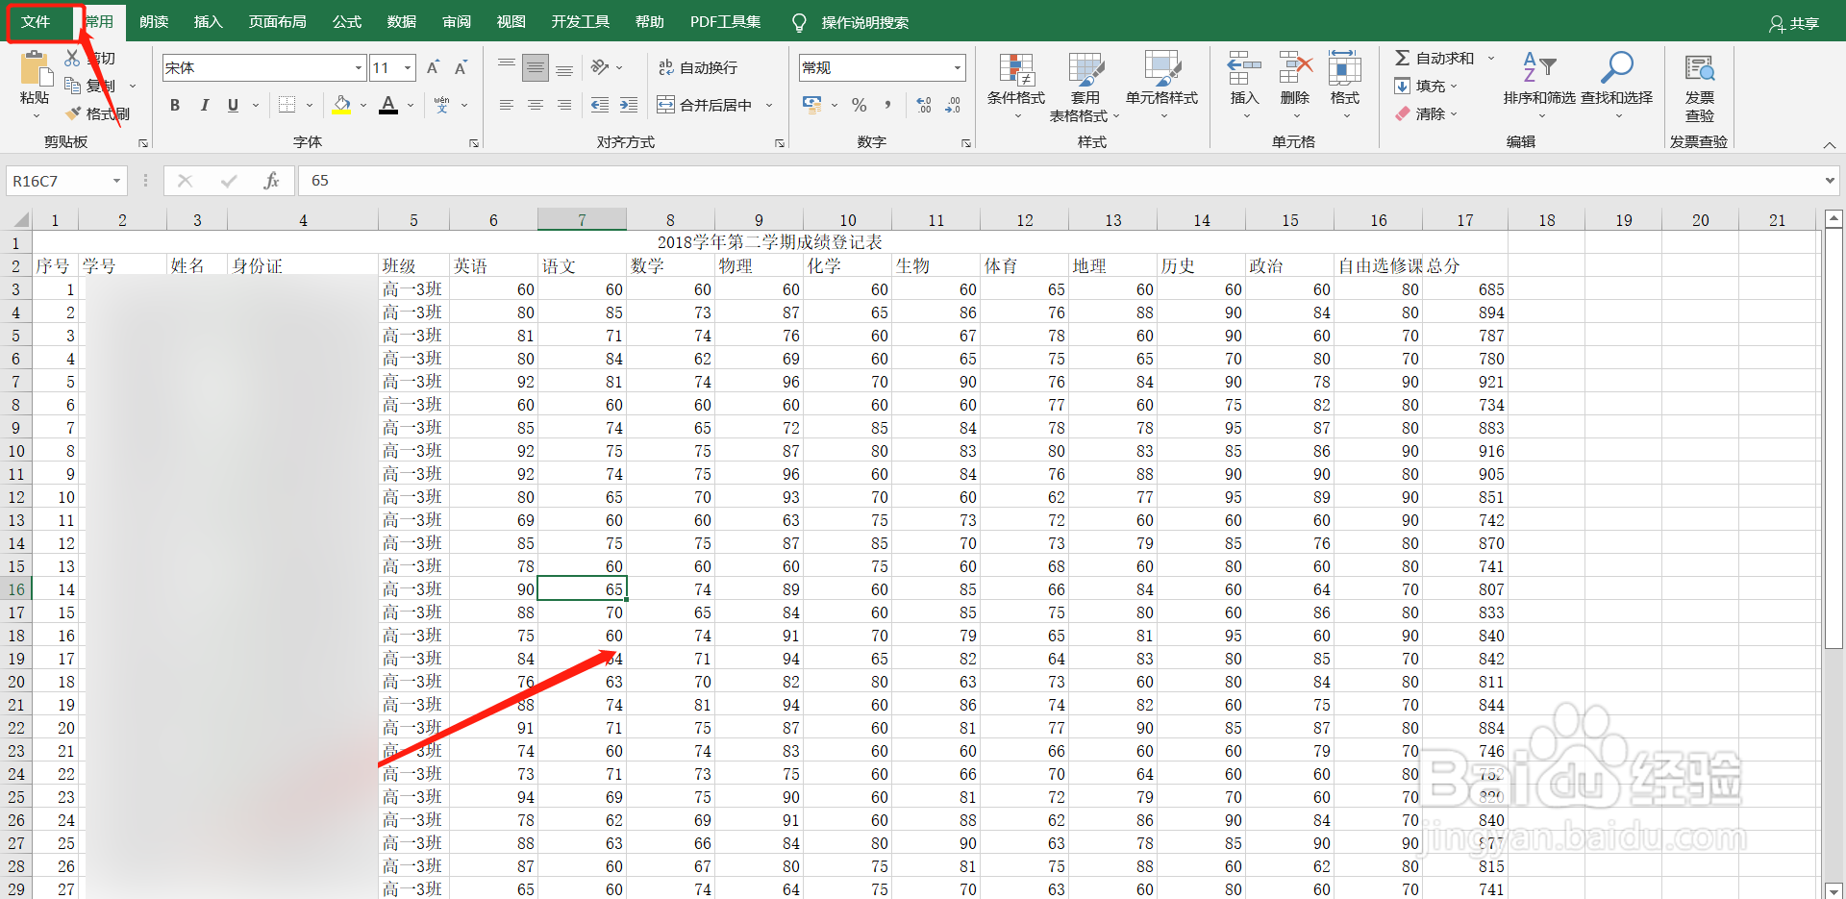Open fill color dropdown arrow
Image resolution: width=1846 pixels, height=899 pixels.
[x=363, y=105]
